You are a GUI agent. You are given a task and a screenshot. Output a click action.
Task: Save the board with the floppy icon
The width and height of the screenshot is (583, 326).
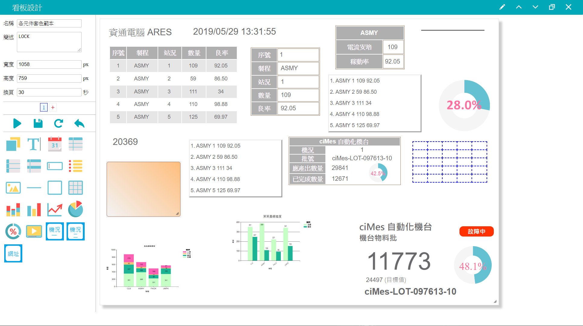(x=38, y=124)
